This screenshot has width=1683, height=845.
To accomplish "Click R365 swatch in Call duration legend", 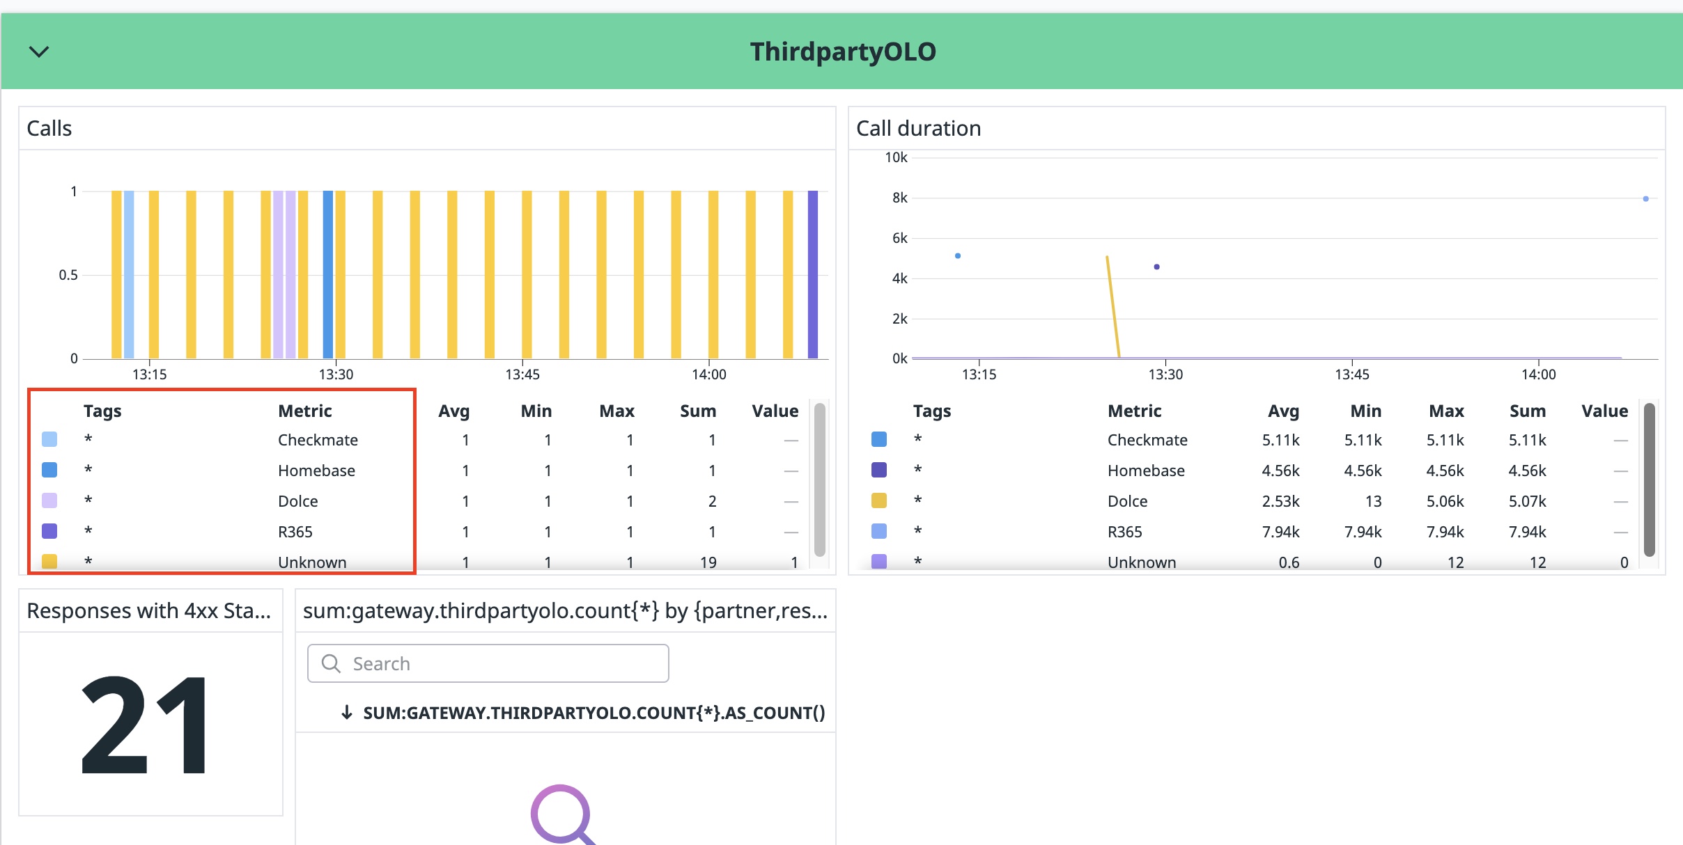I will (x=879, y=531).
